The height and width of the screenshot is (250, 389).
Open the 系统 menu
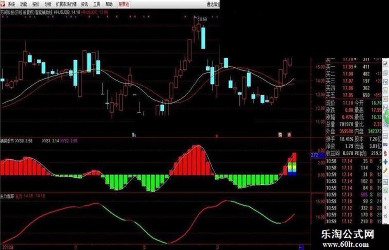click(x=11, y=4)
